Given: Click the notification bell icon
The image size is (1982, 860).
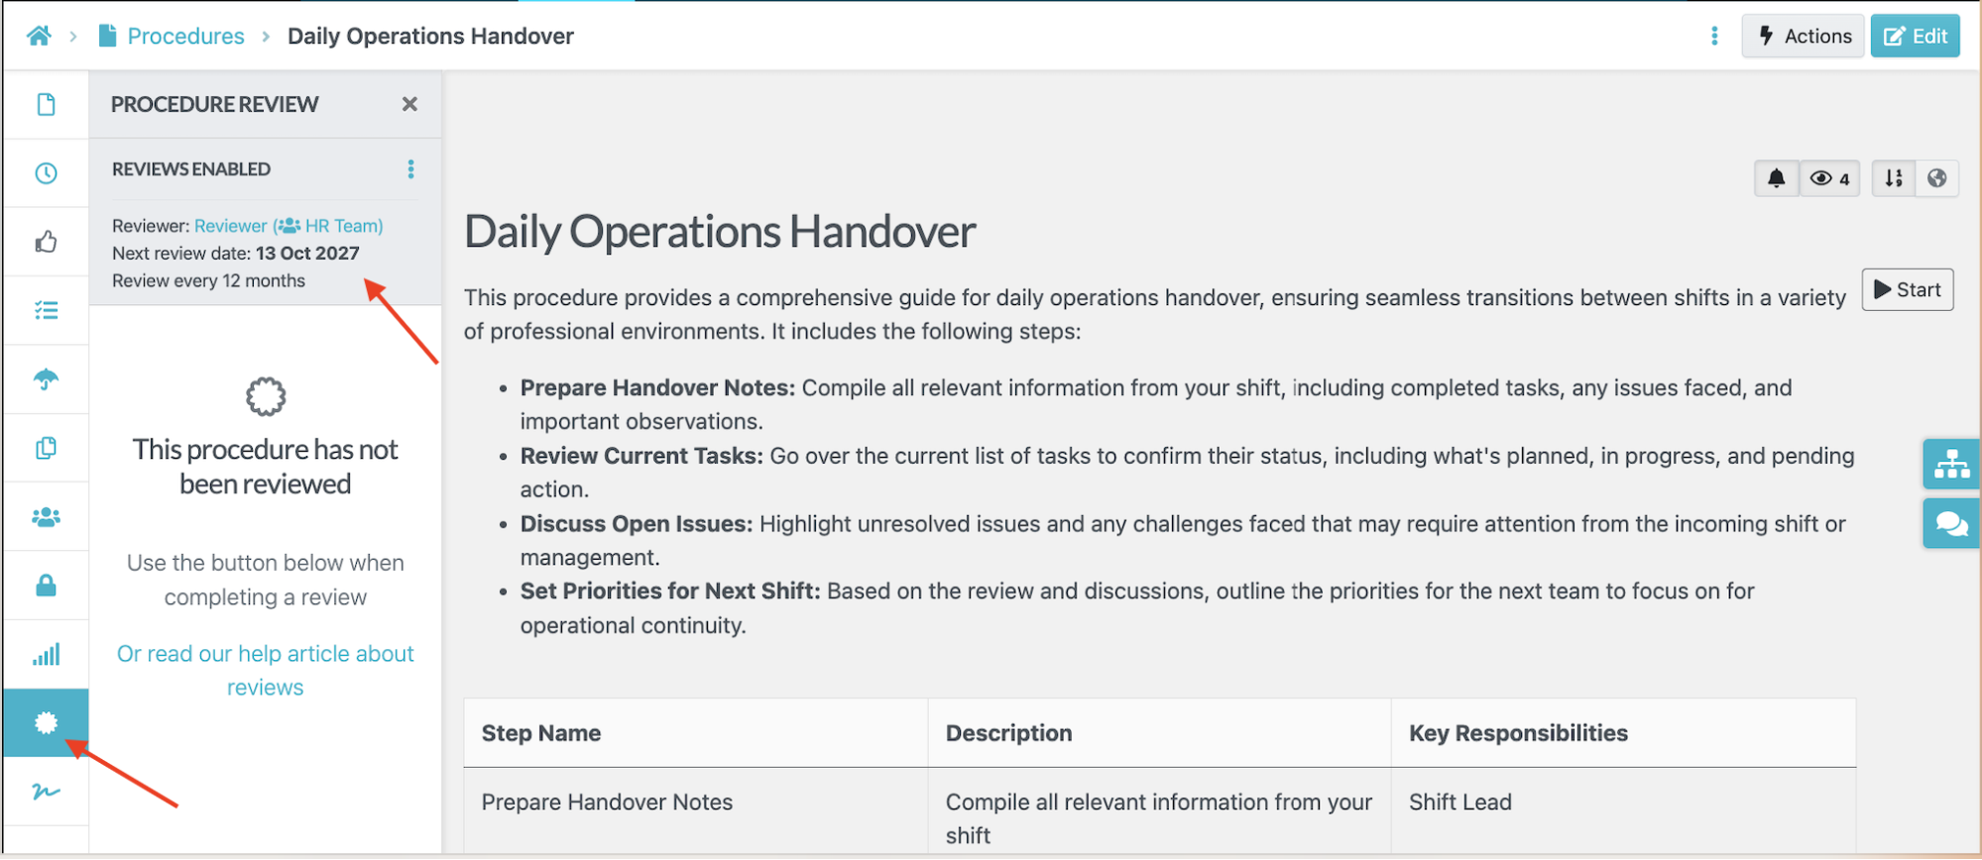Looking at the screenshot, I should point(1776,178).
